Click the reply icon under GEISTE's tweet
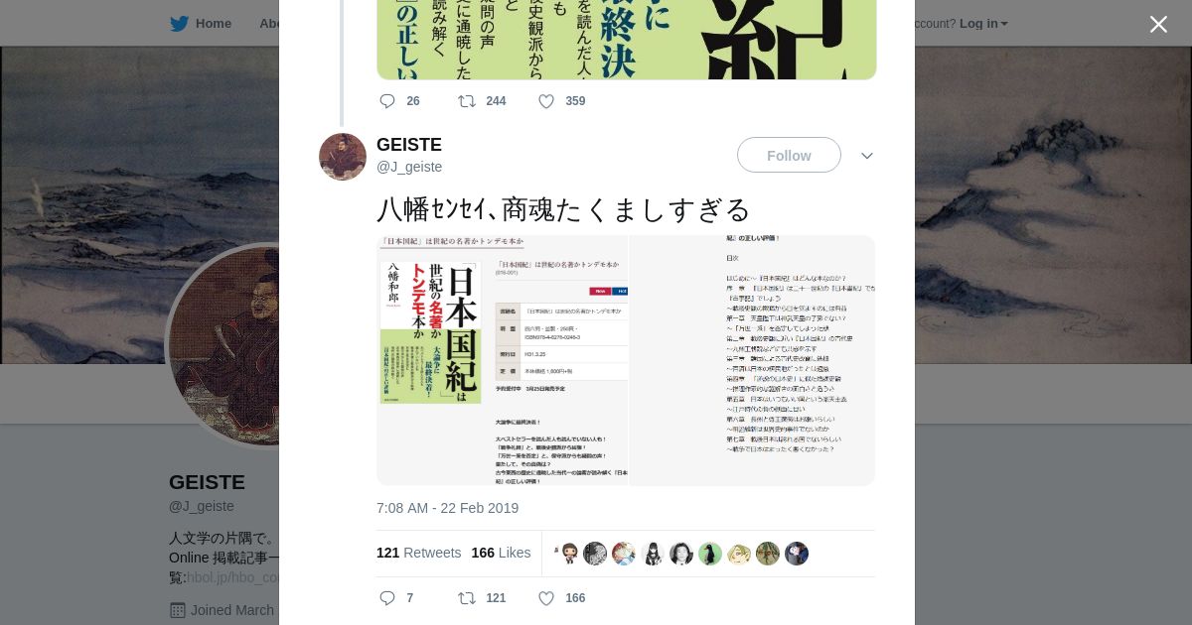Image resolution: width=1192 pixels, height=625 pixels. tap(387, 598)
